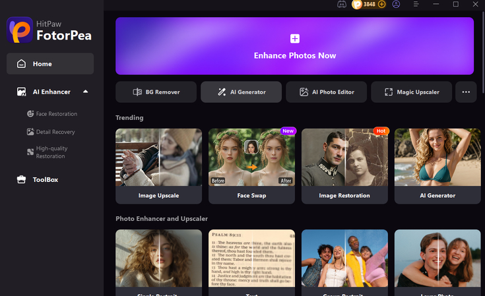Image resolution: width=485 pixels, height=296 pixels.
Task: Show more tools via three-dots button
Action: 466,92
